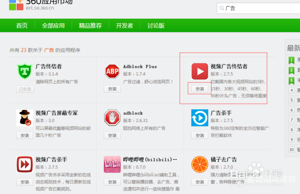Image resolution: width=300 pixels, height=194 pixels.
Task: Install adblock 2.6.31 via 安装 button
Action: [x=112, y=135]
